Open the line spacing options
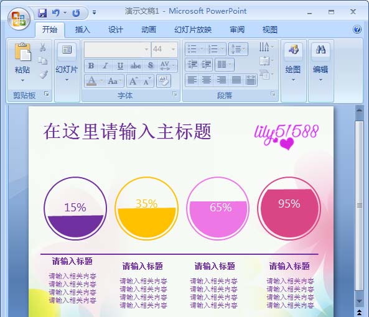The width and height of the screenshot is (369, 317). click(x=238, y=49)
